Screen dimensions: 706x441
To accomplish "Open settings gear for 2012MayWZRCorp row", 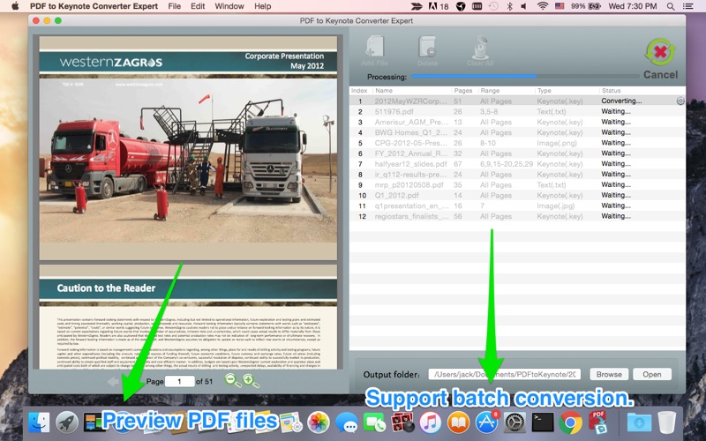I will (680, 101).
